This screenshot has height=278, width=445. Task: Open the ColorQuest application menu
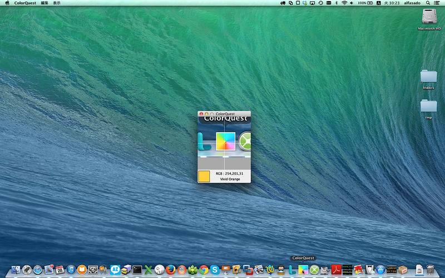pyautogui.click(x=25, y=3)
